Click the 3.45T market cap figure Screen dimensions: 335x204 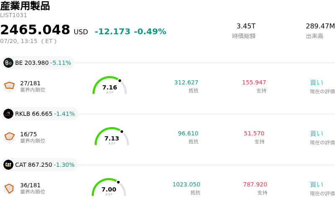tap(246, 26)
